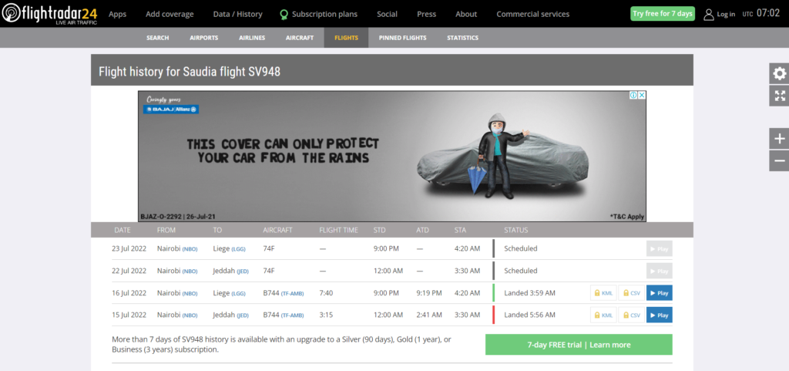Click the DATE column header
The image size is (789, 371).
pos(123,230)
